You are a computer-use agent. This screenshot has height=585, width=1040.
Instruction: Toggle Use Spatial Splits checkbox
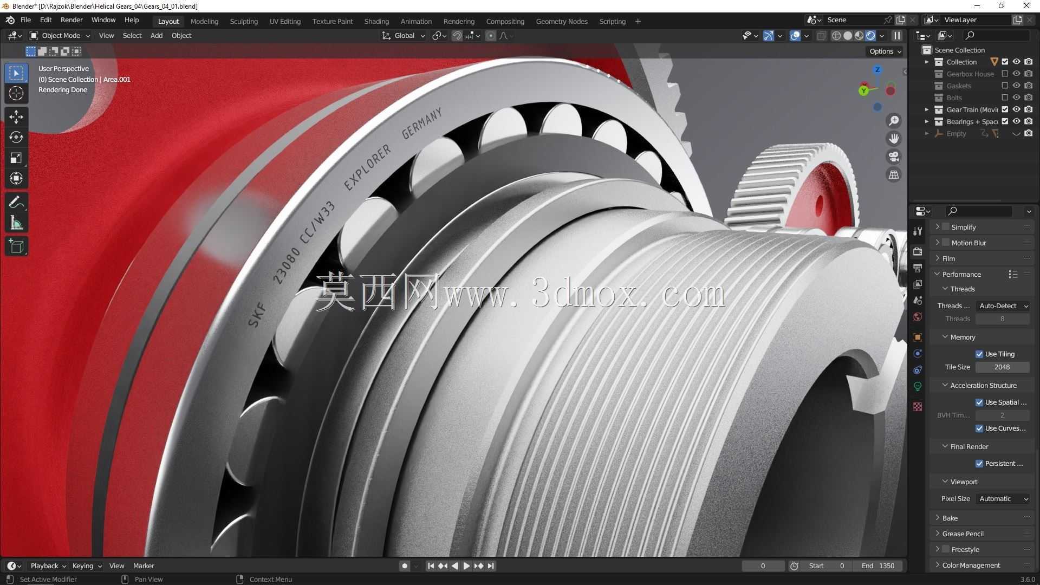(x=979, y=402)
